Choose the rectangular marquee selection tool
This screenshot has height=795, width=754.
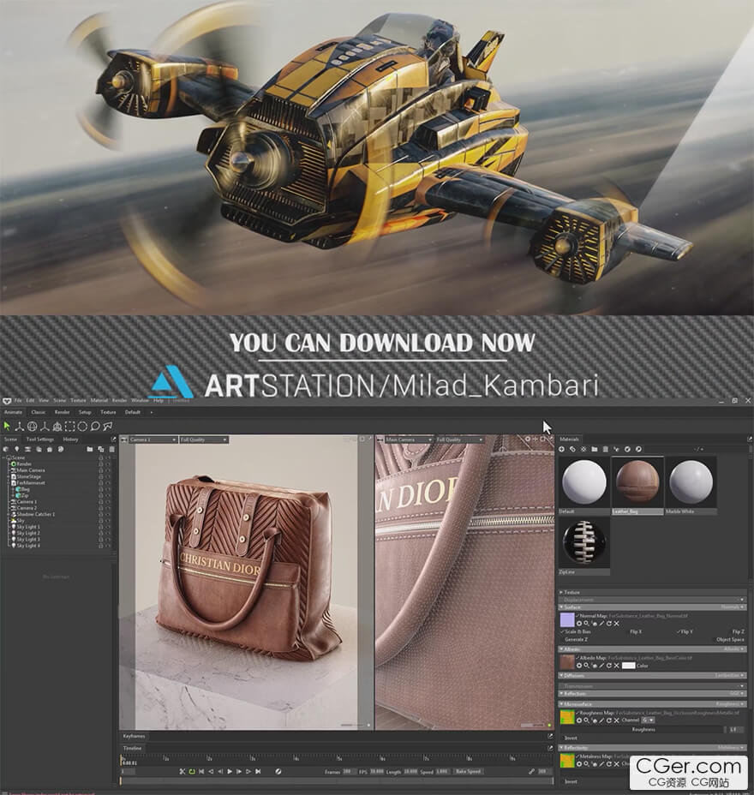[x=70, y=427]
